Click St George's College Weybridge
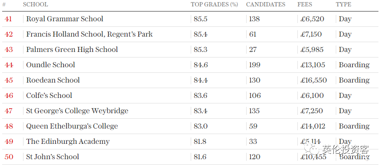Image resolution: width=381 pixels, height=166 pixels. (77, 111)
